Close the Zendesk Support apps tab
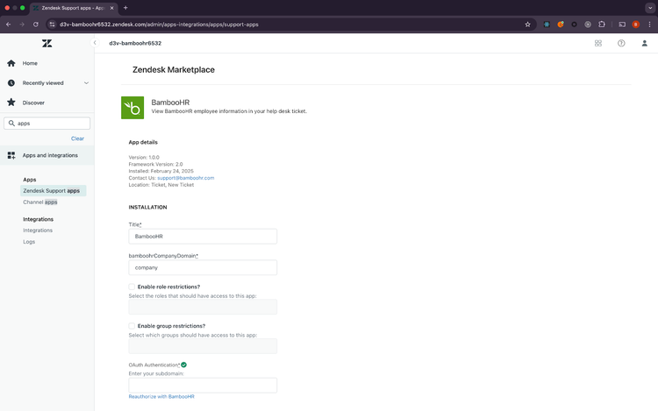The image size is (658, 411). click(112, 8)
